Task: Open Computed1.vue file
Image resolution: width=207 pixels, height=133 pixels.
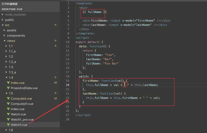Action: 22,104
